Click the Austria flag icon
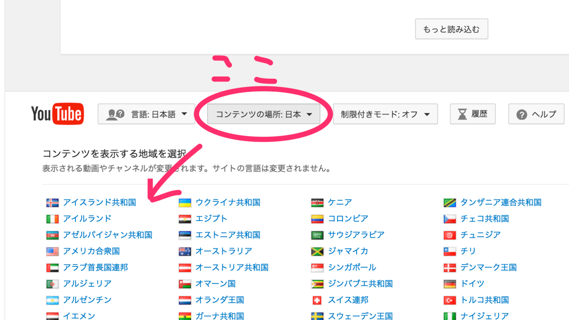This screenshot has width=569, height=320. pyautogui.click(x=185, y=268)
